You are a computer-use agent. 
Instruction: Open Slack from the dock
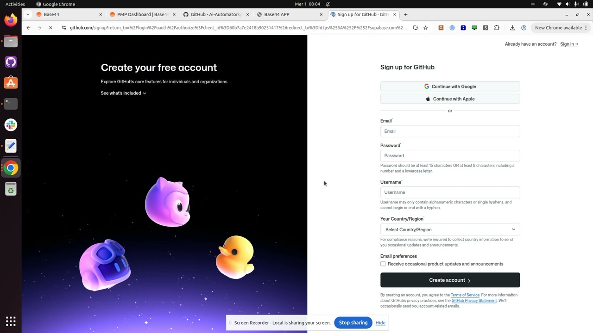11,125
